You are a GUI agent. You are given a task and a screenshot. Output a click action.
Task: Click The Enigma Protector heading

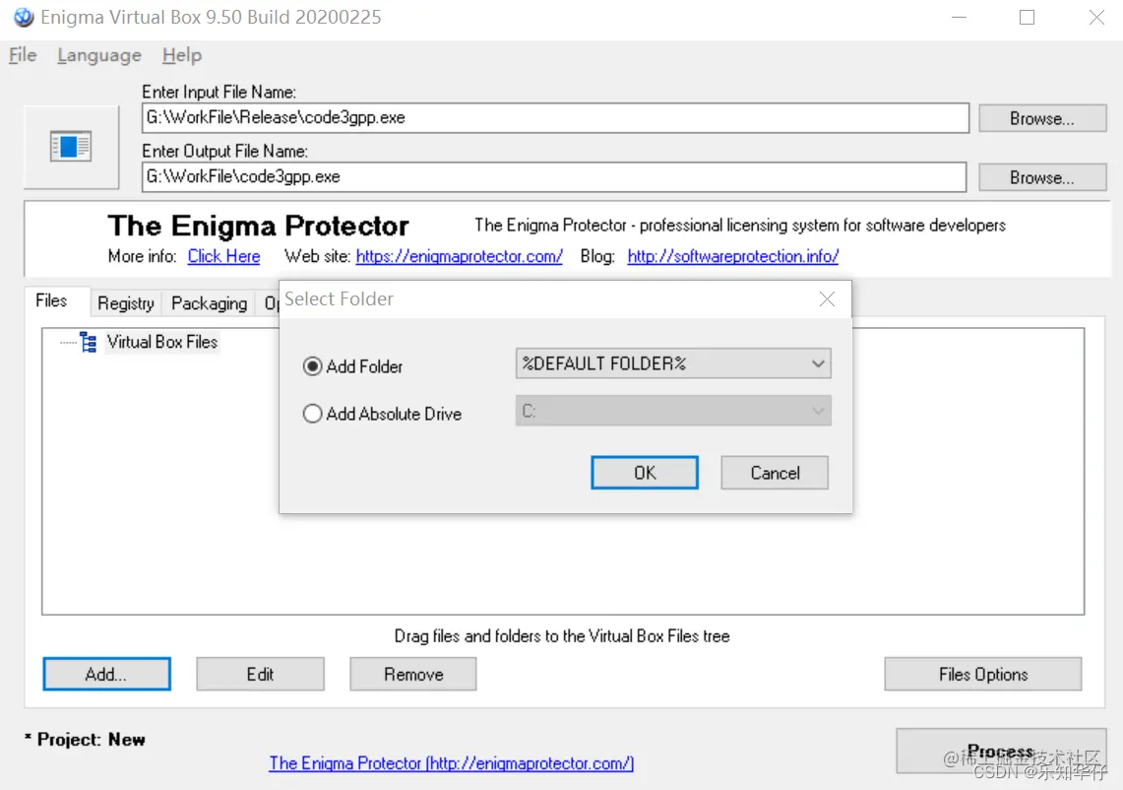coord(258,226)
